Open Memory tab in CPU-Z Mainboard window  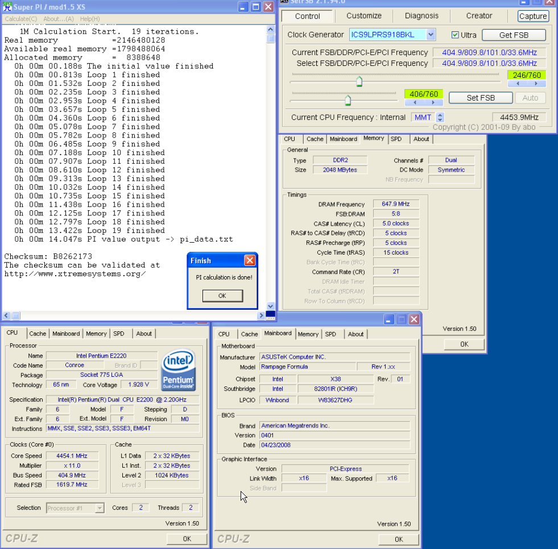tap(308, 334)
